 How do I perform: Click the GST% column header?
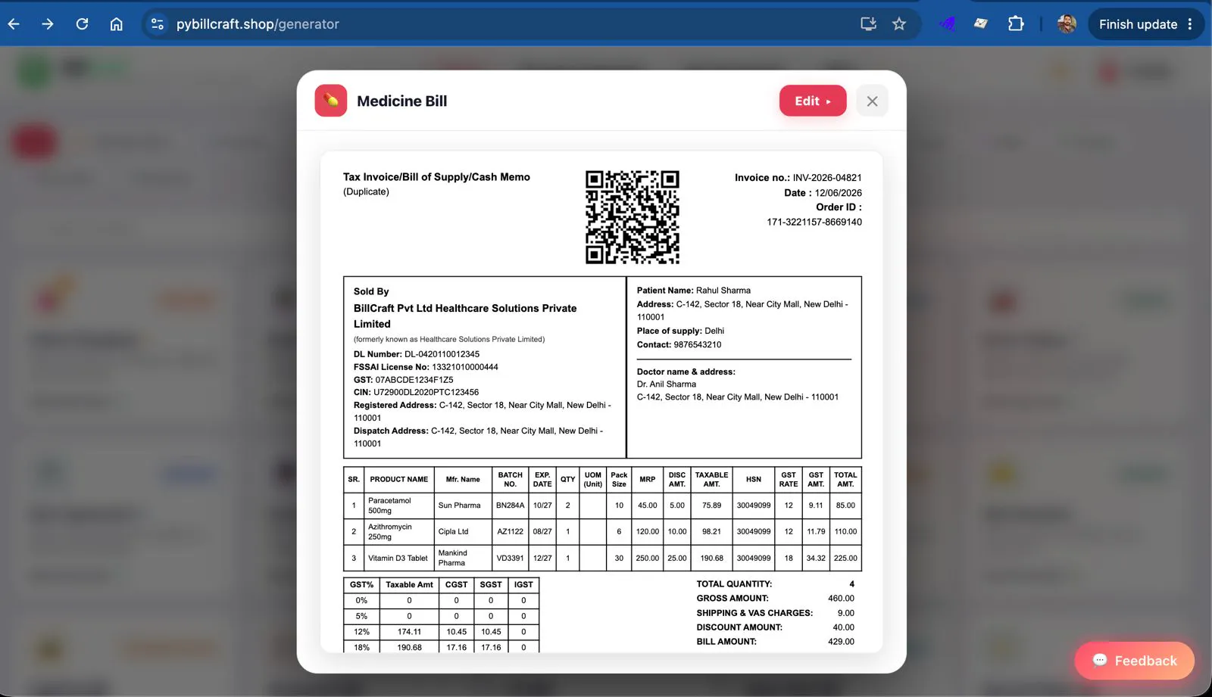click(x=361, y=585)
